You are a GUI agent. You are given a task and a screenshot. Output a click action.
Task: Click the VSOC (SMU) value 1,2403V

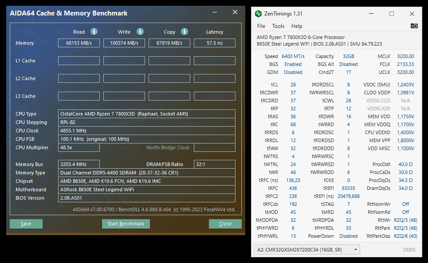coord(405,85)
